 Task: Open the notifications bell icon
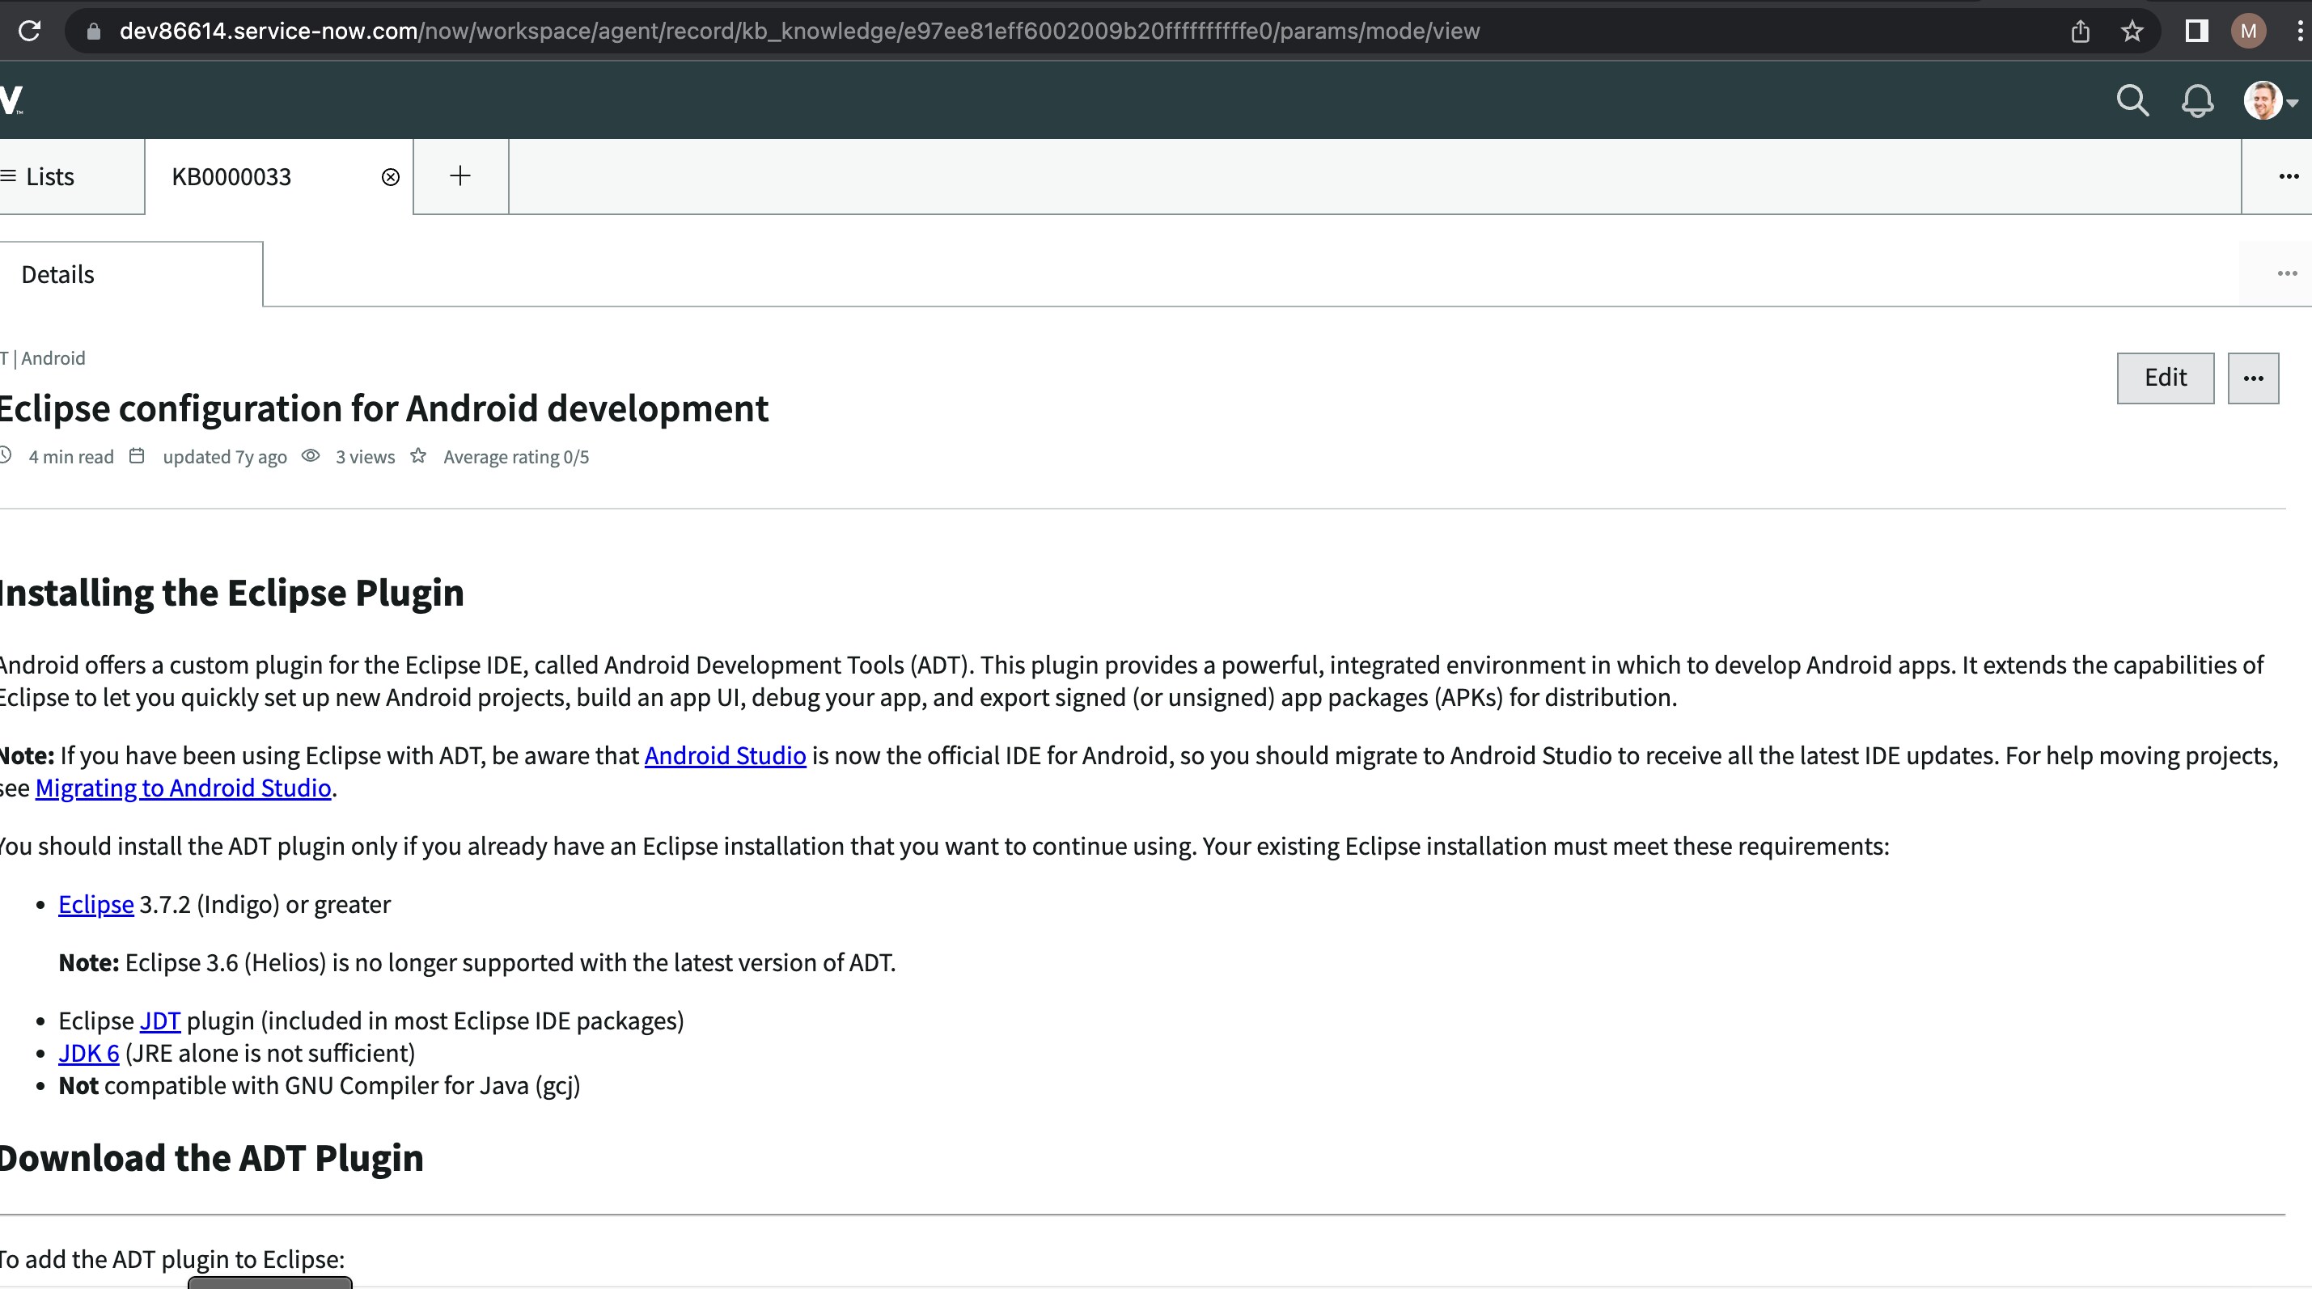(x=2197, y=100)
